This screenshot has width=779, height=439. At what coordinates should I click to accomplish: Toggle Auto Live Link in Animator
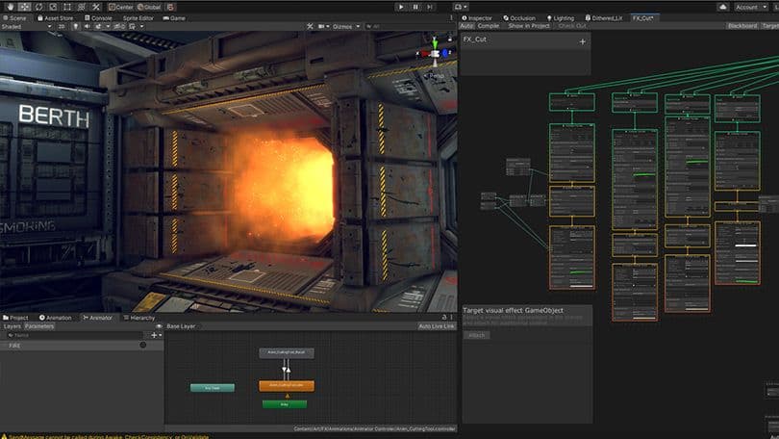pos(438,326)
